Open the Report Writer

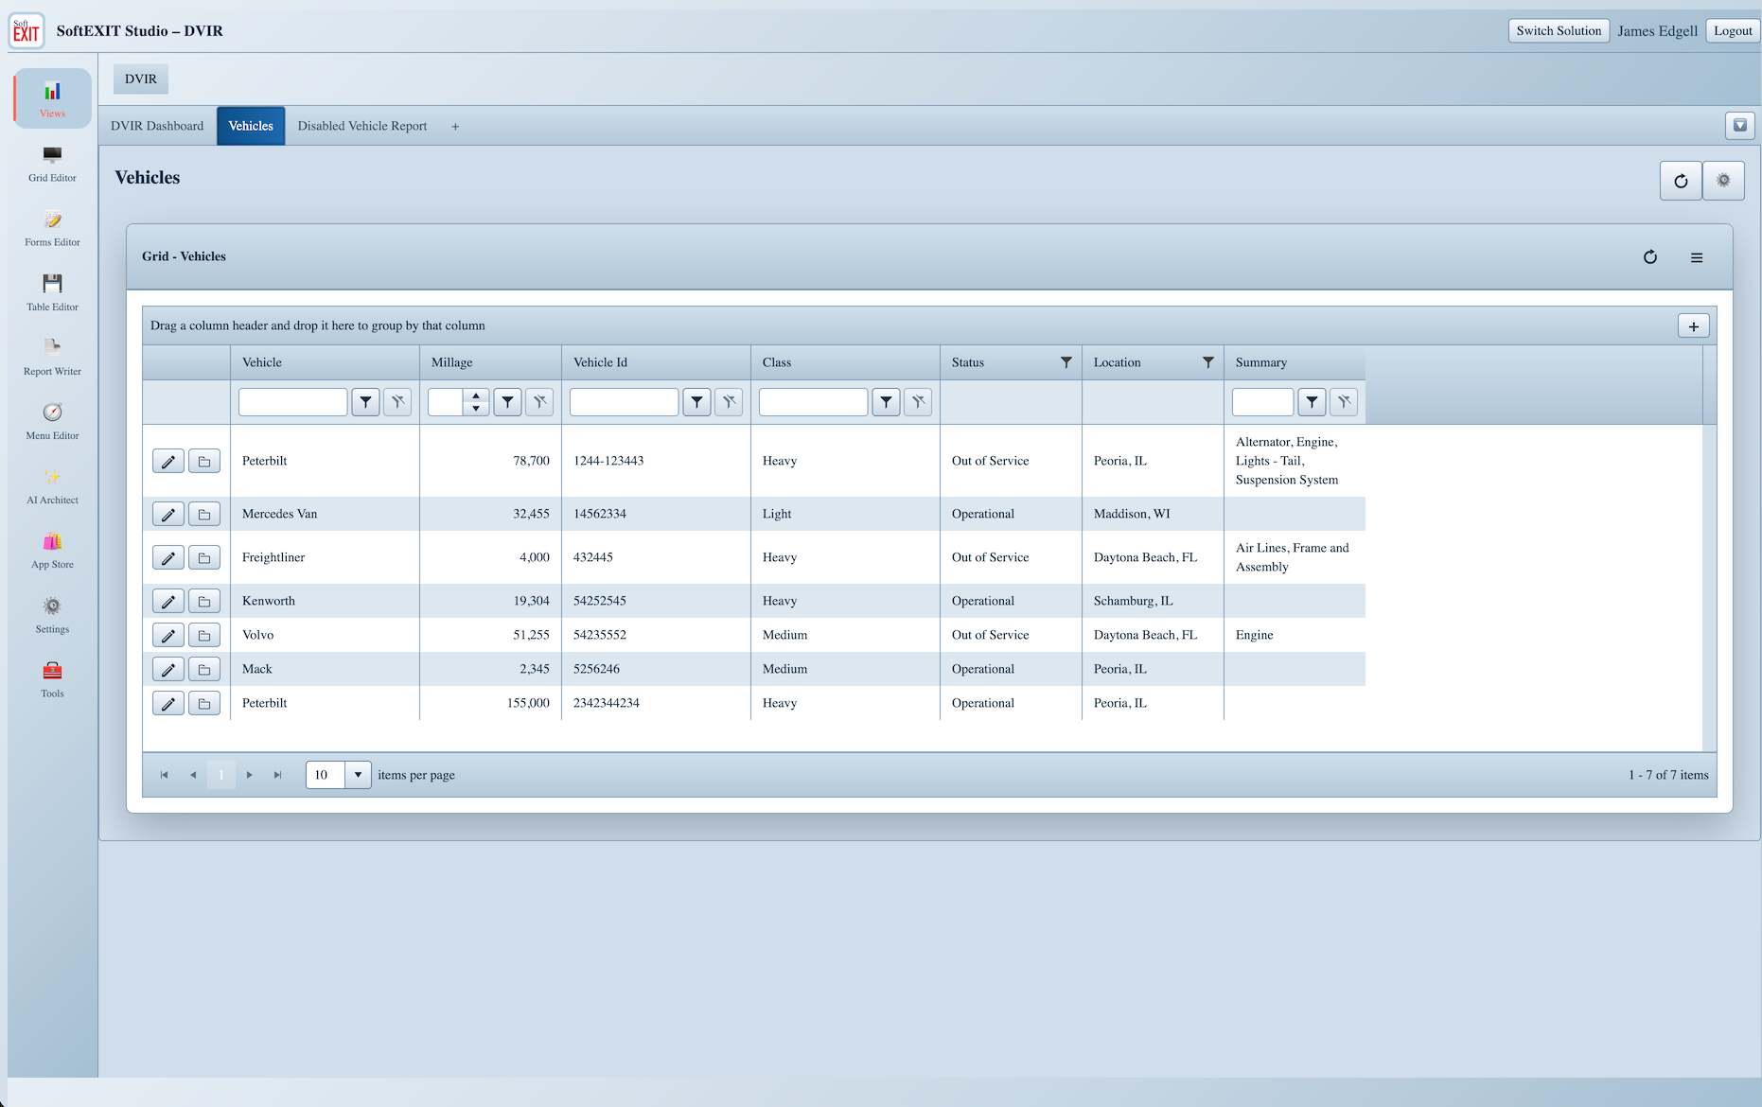[x=52, y=357]
